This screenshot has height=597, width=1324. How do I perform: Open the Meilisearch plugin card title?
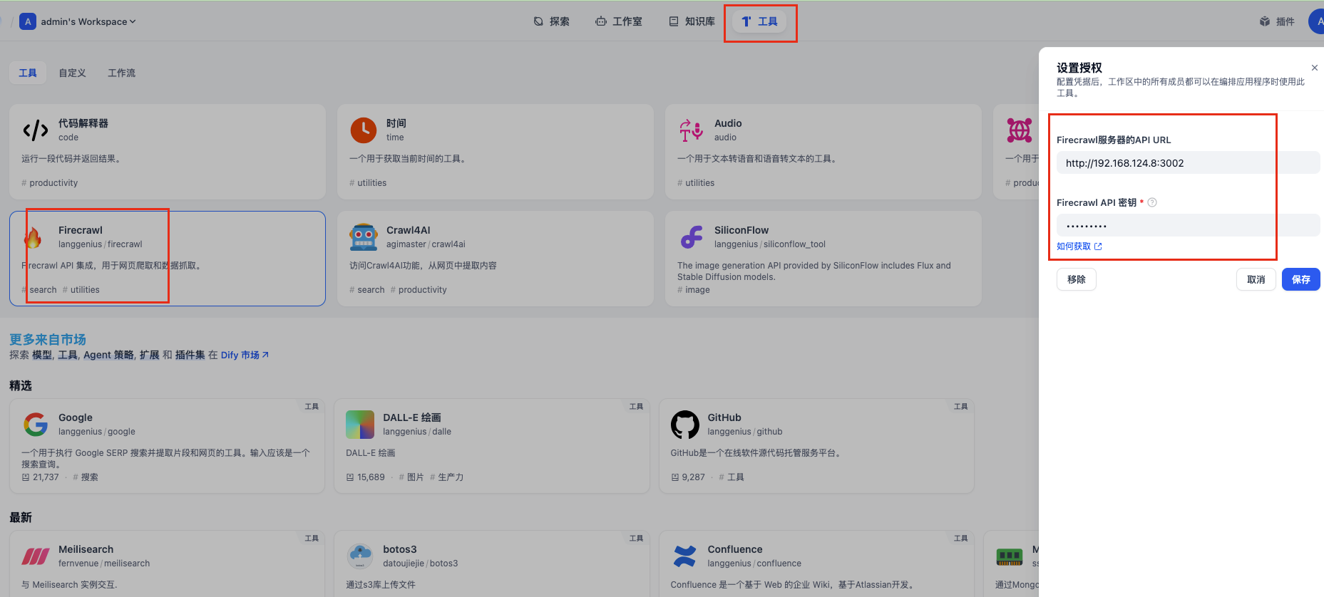pos(86,549)
